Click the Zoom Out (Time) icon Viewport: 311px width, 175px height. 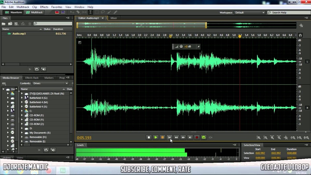coord(279,138)
